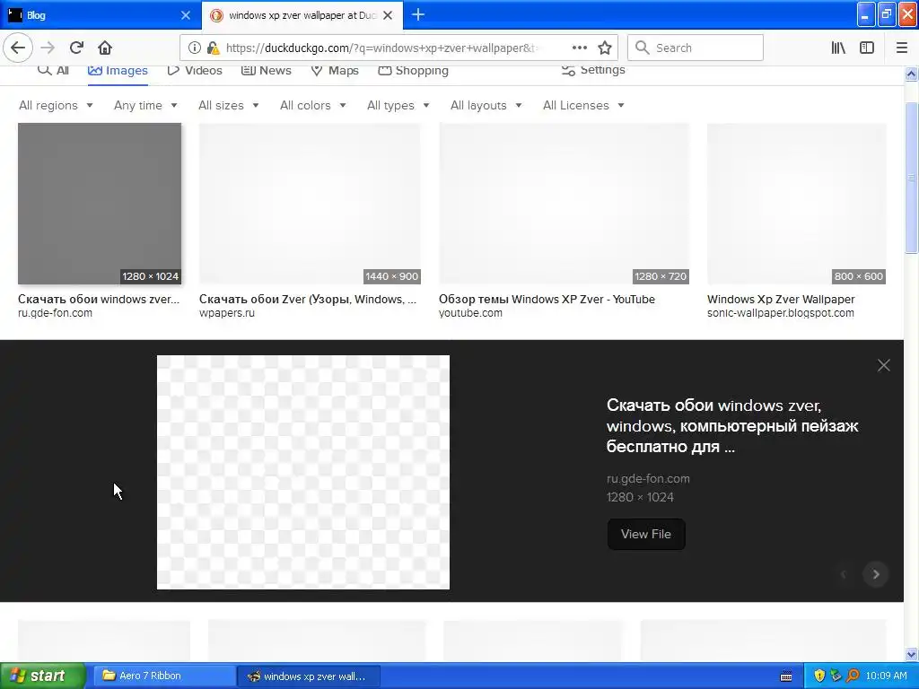
Task: Click the View File button
Action: tap(646, 535)
